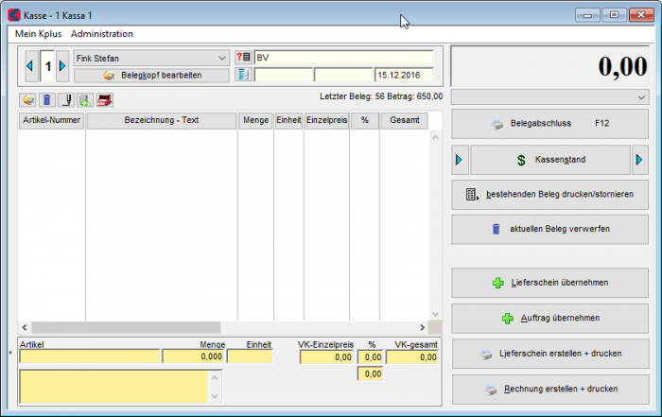Minimize the Kasse window
The image size is (662, 417).
587,15
